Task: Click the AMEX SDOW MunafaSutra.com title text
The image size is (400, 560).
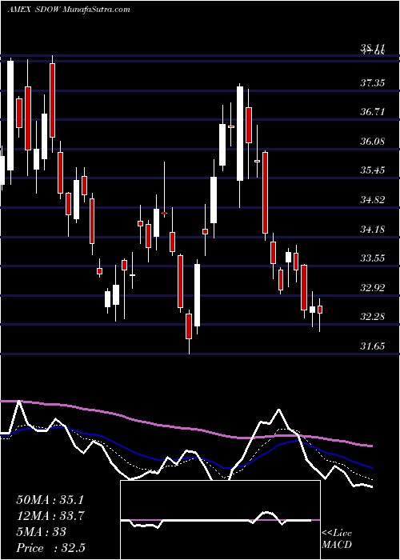Action: pos(69,10)
